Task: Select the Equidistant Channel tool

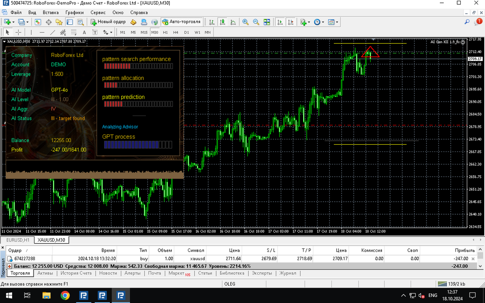Action: pyautogui.click(x=63, y=32)
